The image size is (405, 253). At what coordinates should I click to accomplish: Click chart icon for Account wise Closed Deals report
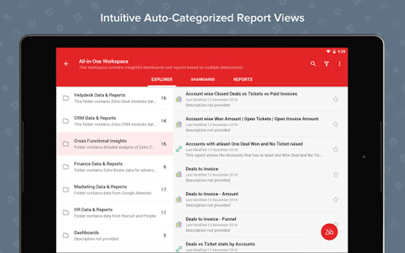[x=179, y=99]
